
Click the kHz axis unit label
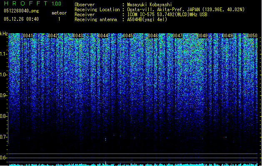pyautogui.click(x=4, y=34)
